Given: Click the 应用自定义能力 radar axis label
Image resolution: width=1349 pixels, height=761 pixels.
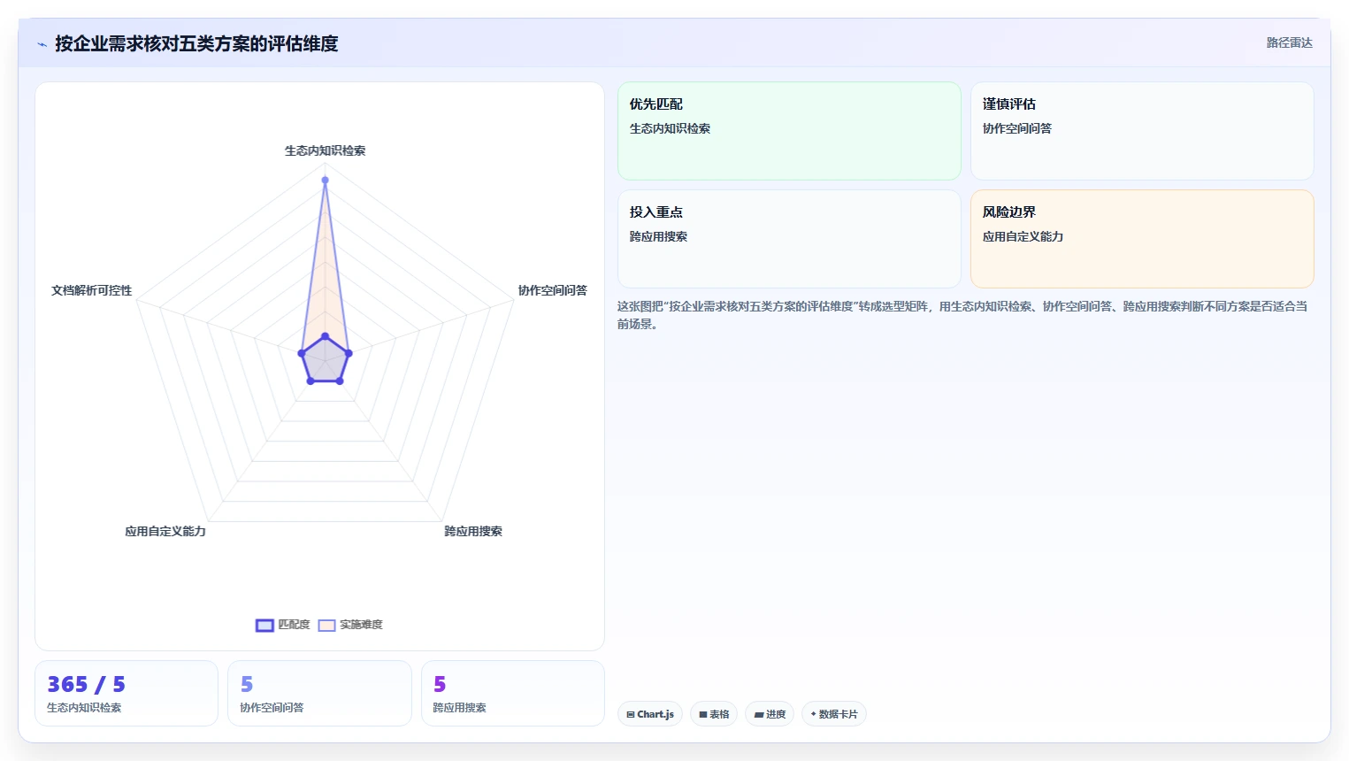Looking at the screenshot, I should tap(165, 531).
